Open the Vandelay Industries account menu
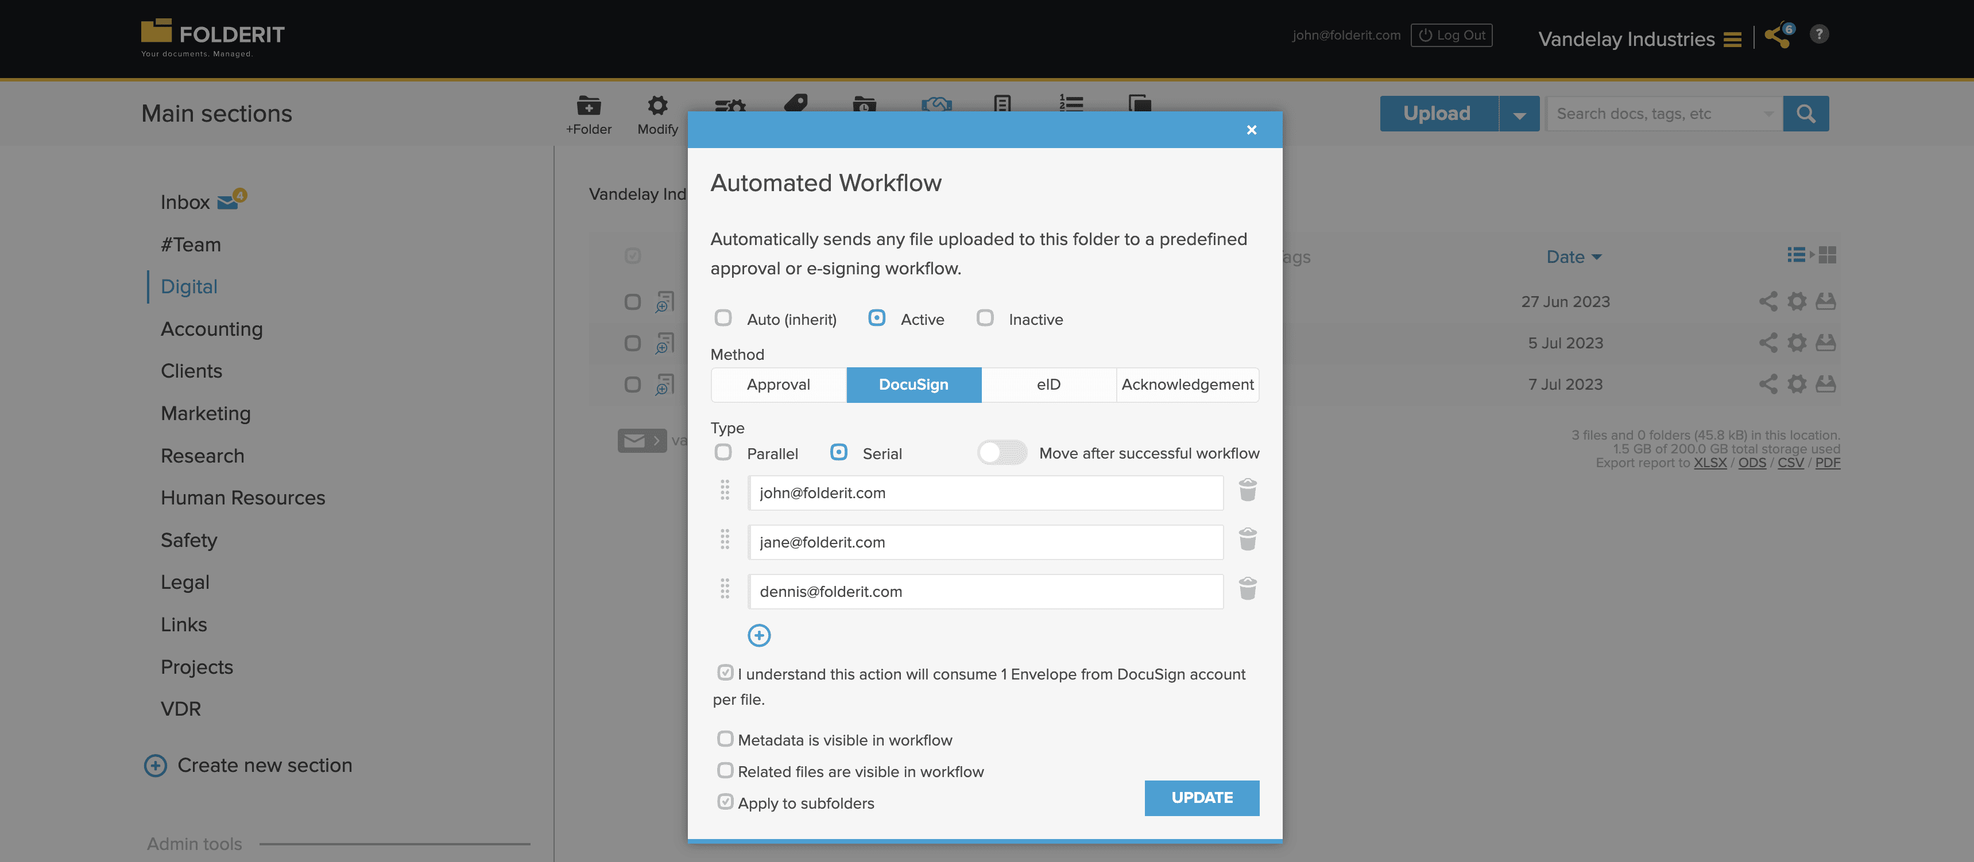The width and height of the screenshot is (1974, 862). [x=1639, y=39]
